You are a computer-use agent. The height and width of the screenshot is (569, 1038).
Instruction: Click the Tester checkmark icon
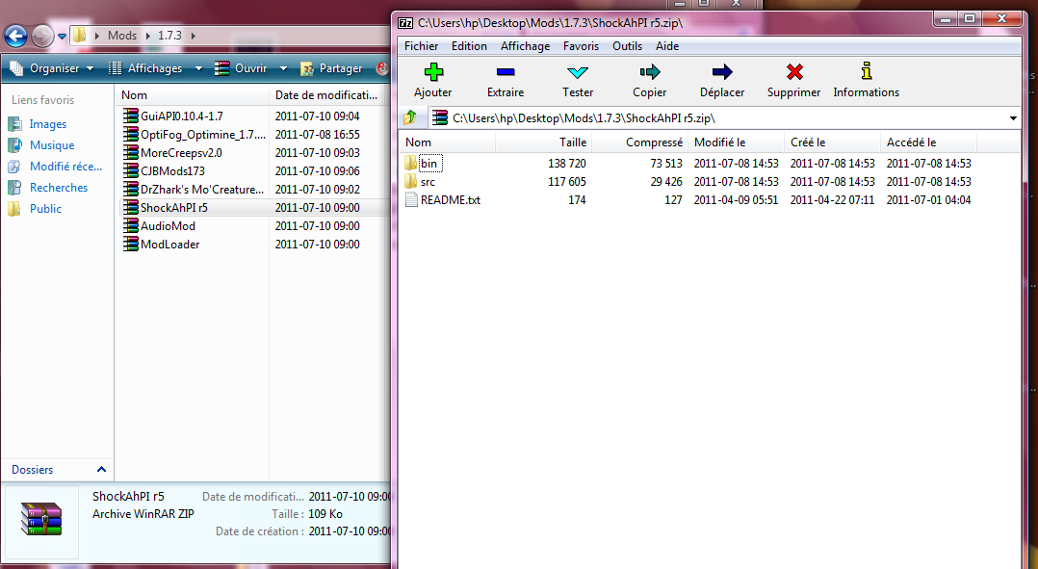pos(578,71)
